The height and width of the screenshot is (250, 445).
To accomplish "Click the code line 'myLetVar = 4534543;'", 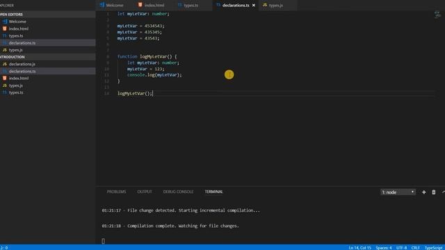I will click(140, 26).
